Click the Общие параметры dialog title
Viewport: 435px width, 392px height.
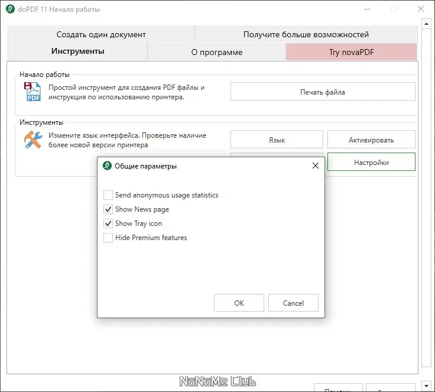click(x=145, y=166)
